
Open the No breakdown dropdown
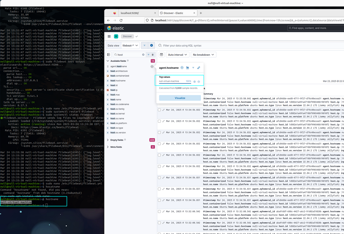[203, 55]
